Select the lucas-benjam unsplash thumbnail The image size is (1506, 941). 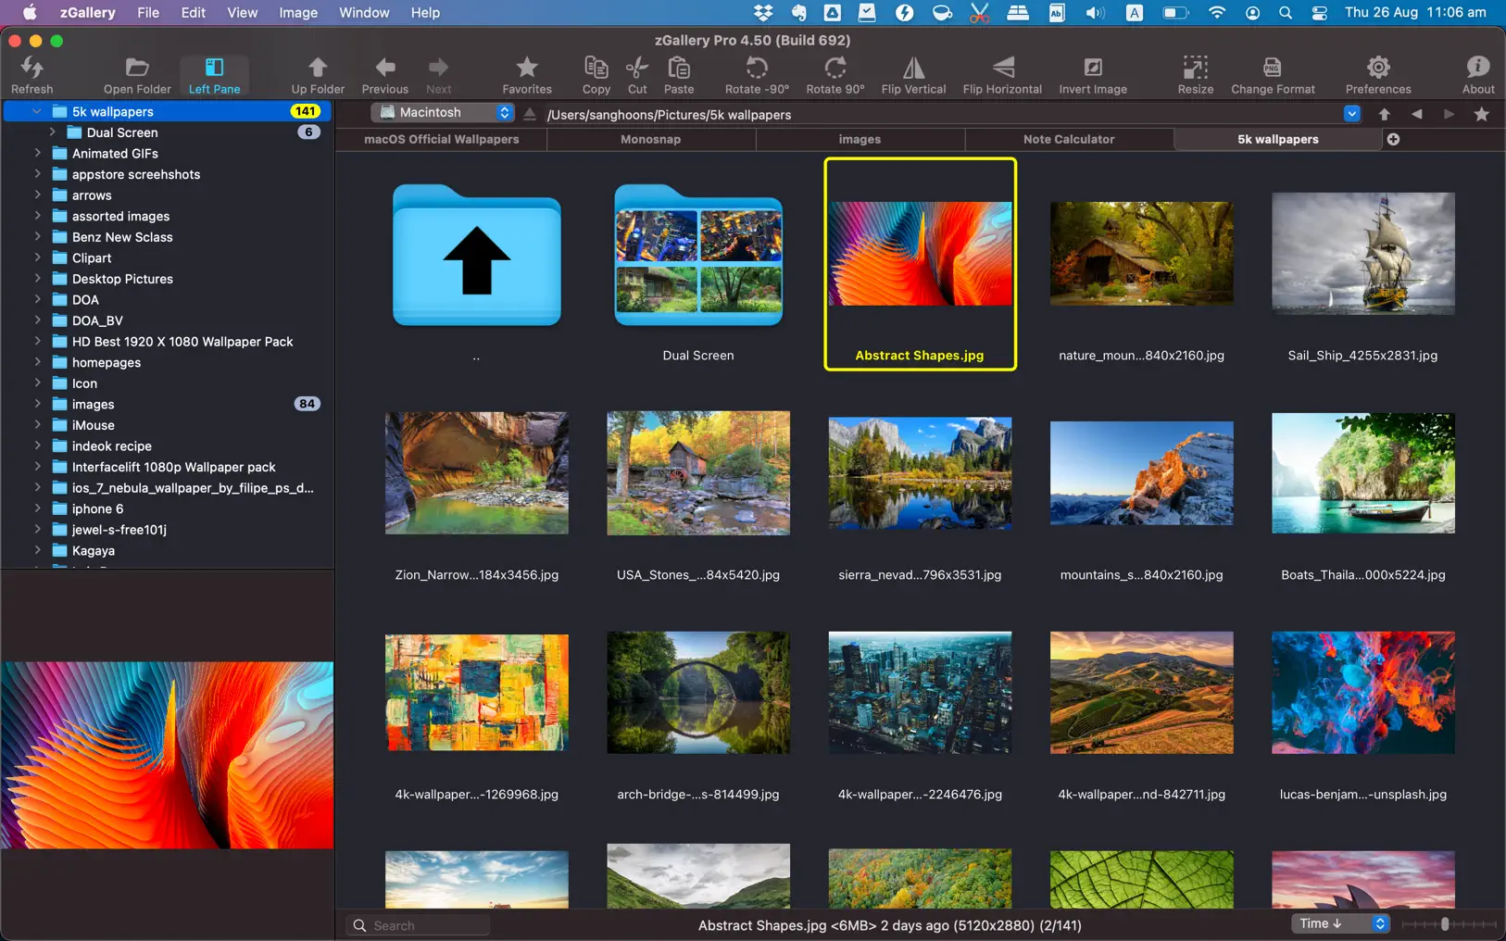[x=1362, y=693]
